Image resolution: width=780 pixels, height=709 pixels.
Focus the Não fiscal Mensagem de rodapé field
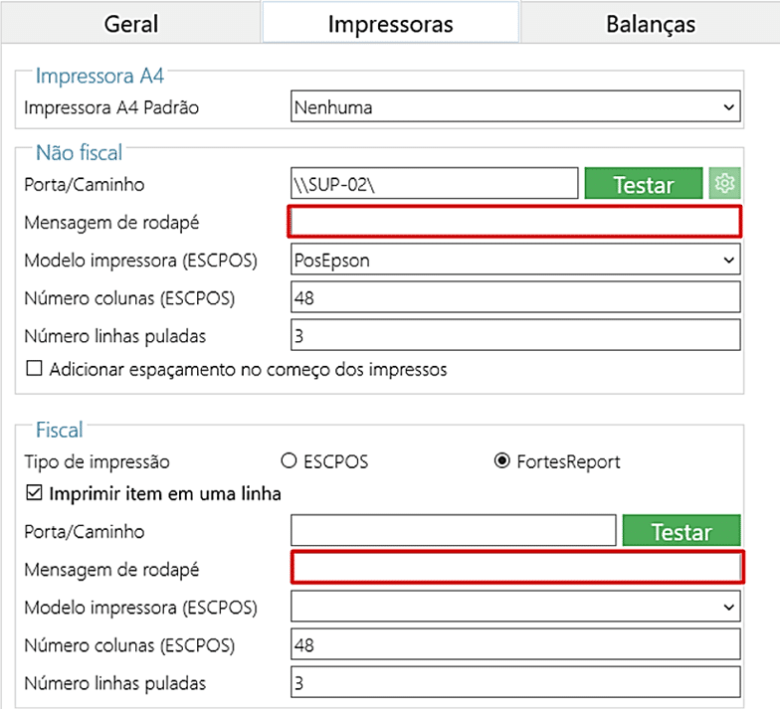pos(514,222)
